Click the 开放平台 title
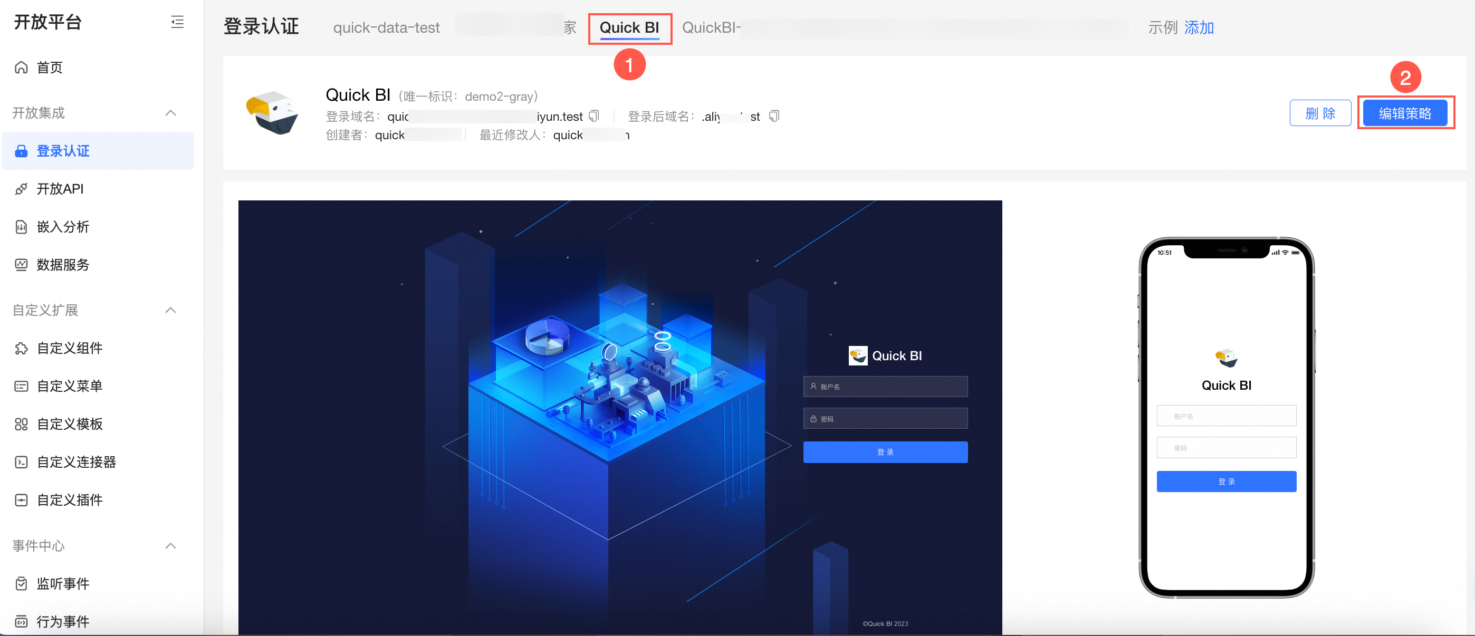 click(48, 22)
